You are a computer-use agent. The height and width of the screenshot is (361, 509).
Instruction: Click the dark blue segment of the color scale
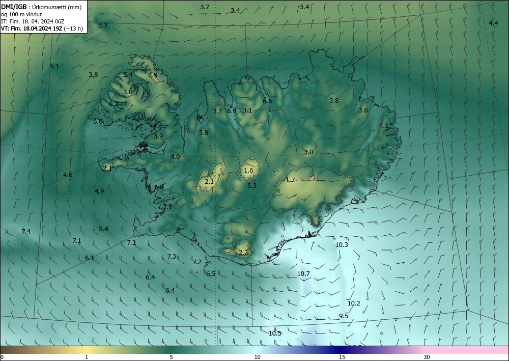(341, 350)
